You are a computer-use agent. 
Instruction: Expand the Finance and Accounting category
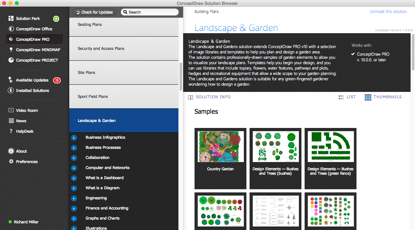[74, 209]
